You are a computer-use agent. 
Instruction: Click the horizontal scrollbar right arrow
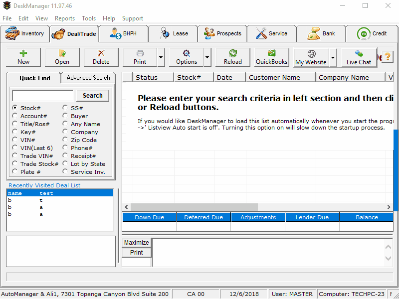tap(389, 207)
